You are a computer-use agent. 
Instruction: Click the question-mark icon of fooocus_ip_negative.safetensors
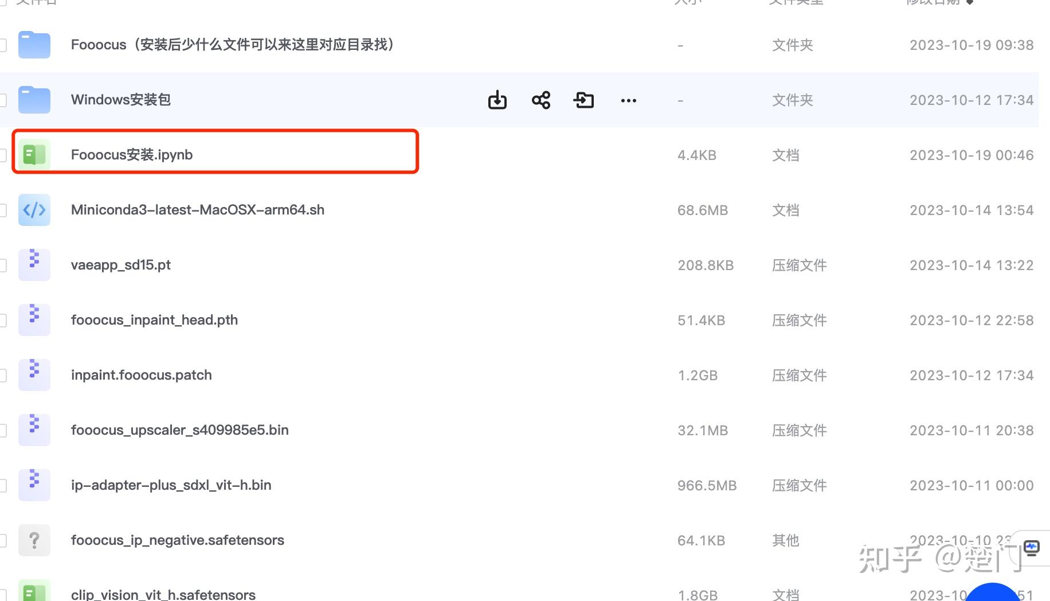pos(34,540)
